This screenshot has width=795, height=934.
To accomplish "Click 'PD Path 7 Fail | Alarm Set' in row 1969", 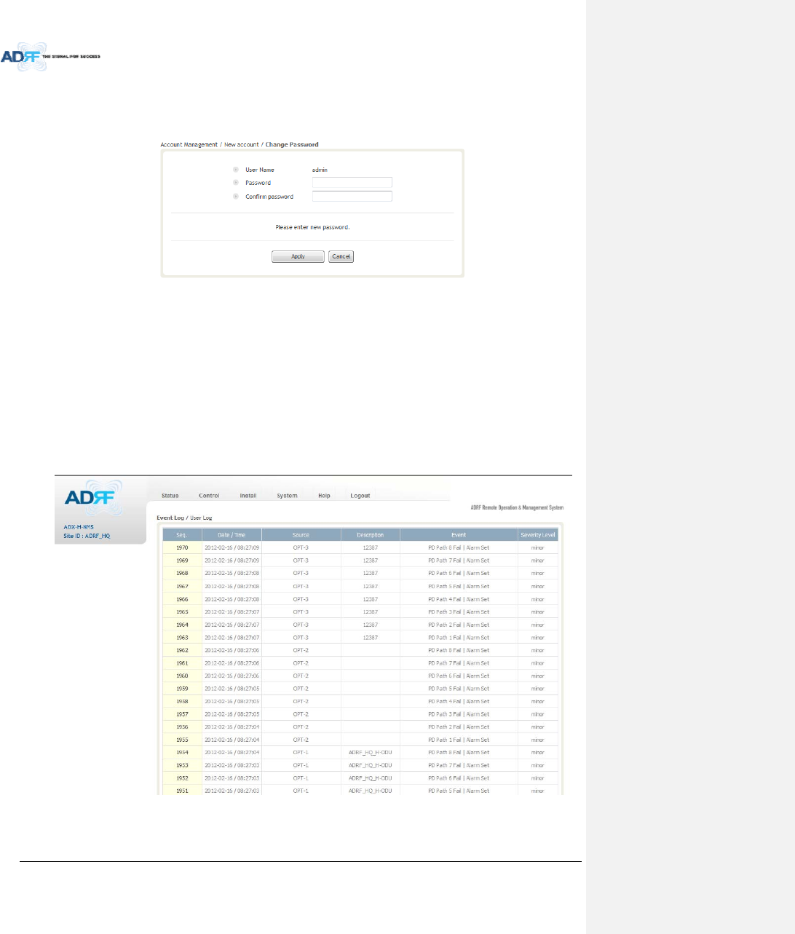I will 459,561.
